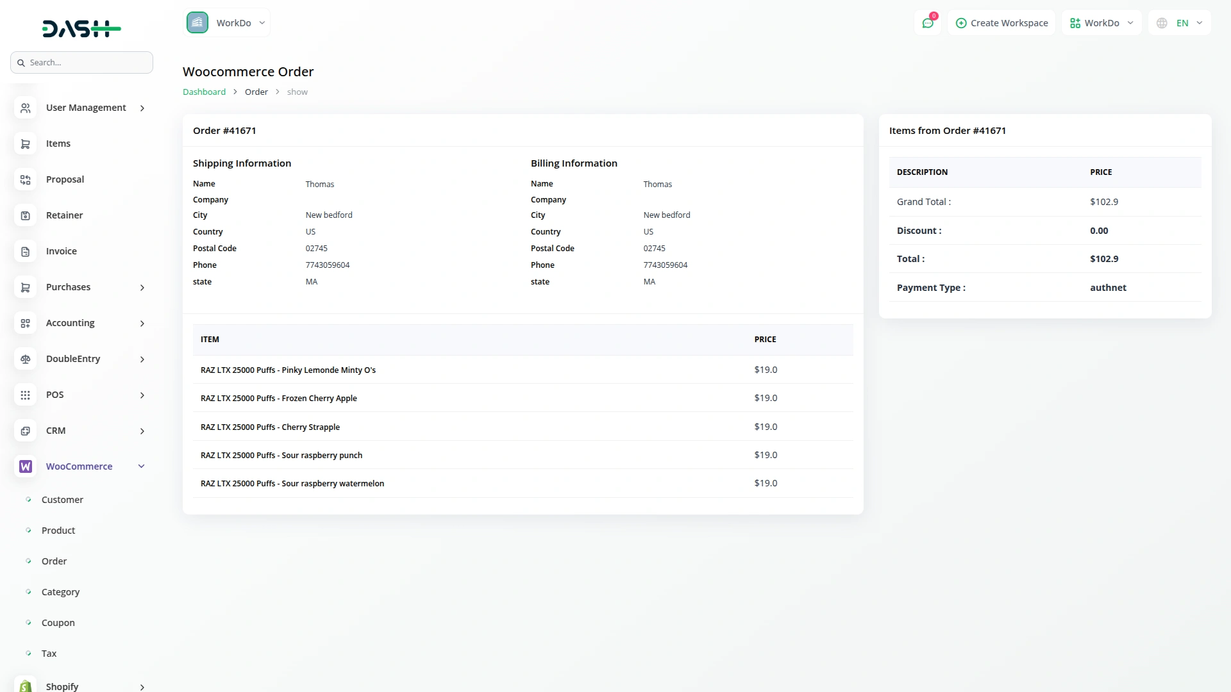Image resolution: width=1231 pixels, height=692 pixels.
Task: Select Customer under WooCommerce
Action: click(62, 499)
